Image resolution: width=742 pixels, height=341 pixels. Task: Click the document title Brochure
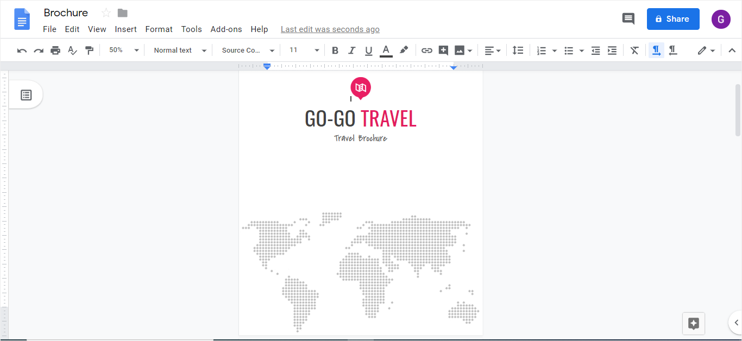[66, 12]
